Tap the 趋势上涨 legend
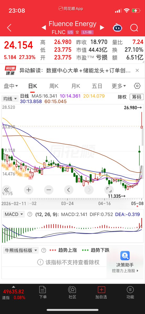 tap(68, 250)
